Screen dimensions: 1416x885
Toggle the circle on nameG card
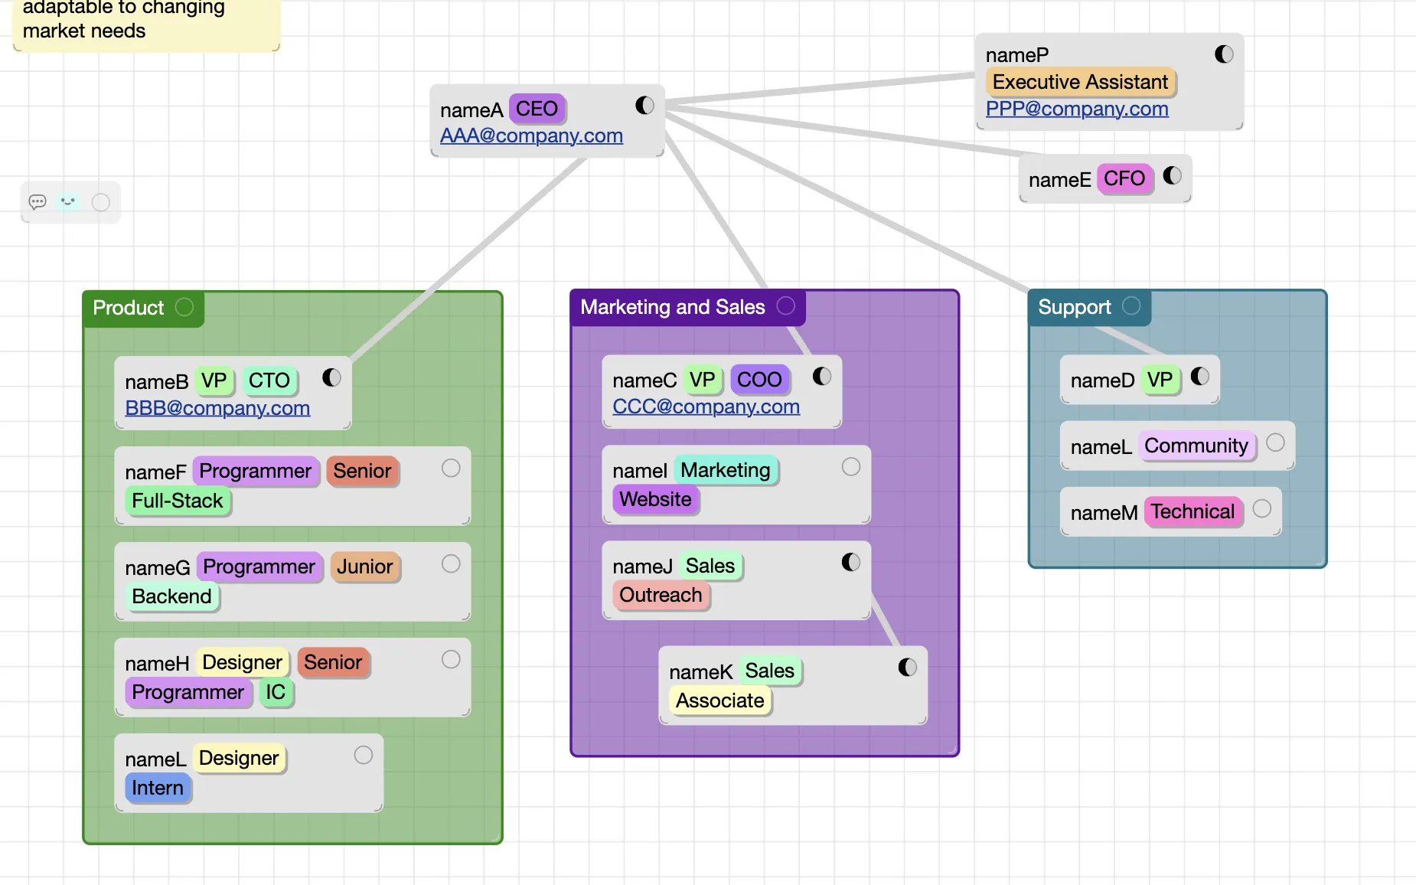pos(451,564)
